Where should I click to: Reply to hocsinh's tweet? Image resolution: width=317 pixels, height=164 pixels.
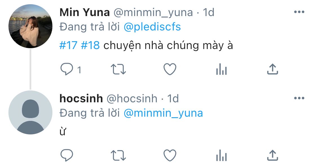(x=67, y=156)
